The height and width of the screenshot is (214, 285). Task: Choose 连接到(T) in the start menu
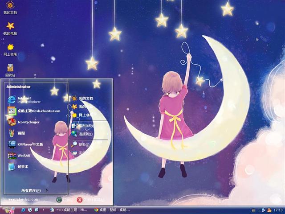pyautogui.click(x=82, y=134)
